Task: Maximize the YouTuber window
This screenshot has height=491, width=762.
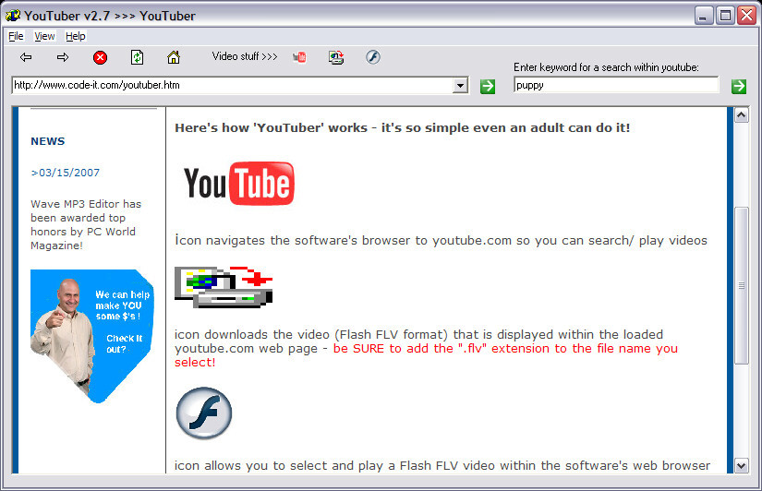Action: [x=725, y=16]
